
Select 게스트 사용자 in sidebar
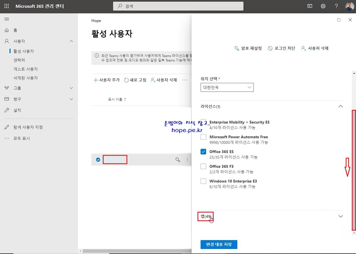[26, 69]
